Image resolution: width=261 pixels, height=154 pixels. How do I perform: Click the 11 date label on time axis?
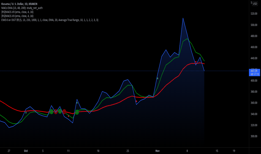pos(68,151)
